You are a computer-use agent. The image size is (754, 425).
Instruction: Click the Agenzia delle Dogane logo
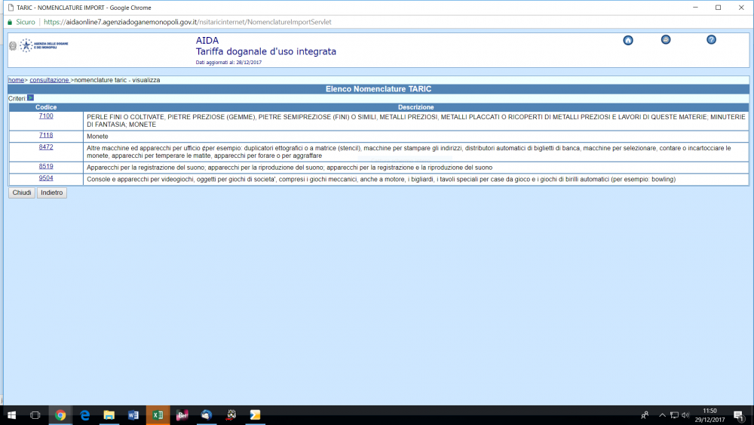coord(39,46)
